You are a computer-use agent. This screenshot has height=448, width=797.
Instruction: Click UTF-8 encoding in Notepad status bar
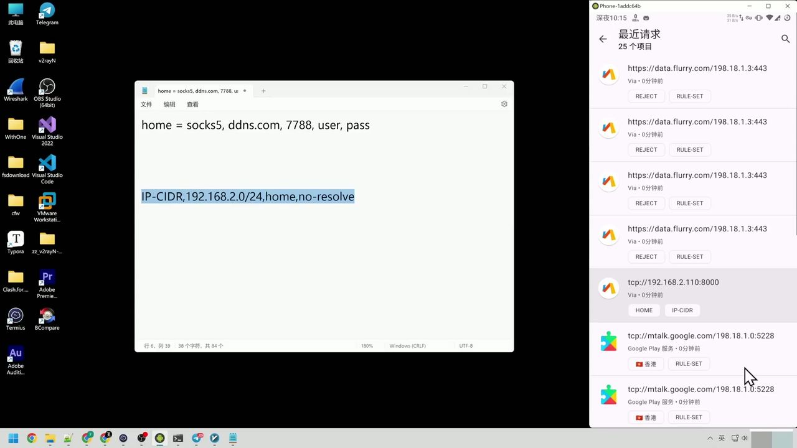(x=466, y=346)
